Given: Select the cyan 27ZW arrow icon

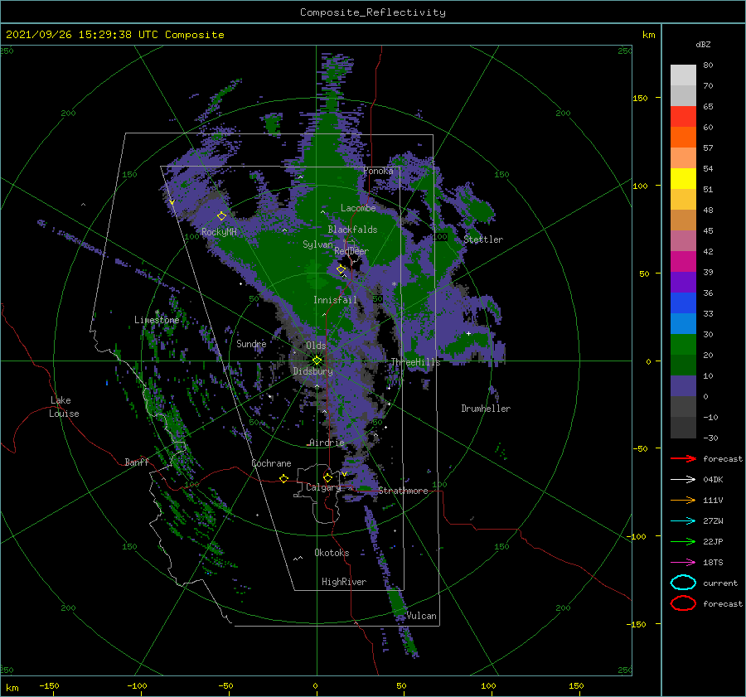Looking at the screenshot, I should pos(683,521).
